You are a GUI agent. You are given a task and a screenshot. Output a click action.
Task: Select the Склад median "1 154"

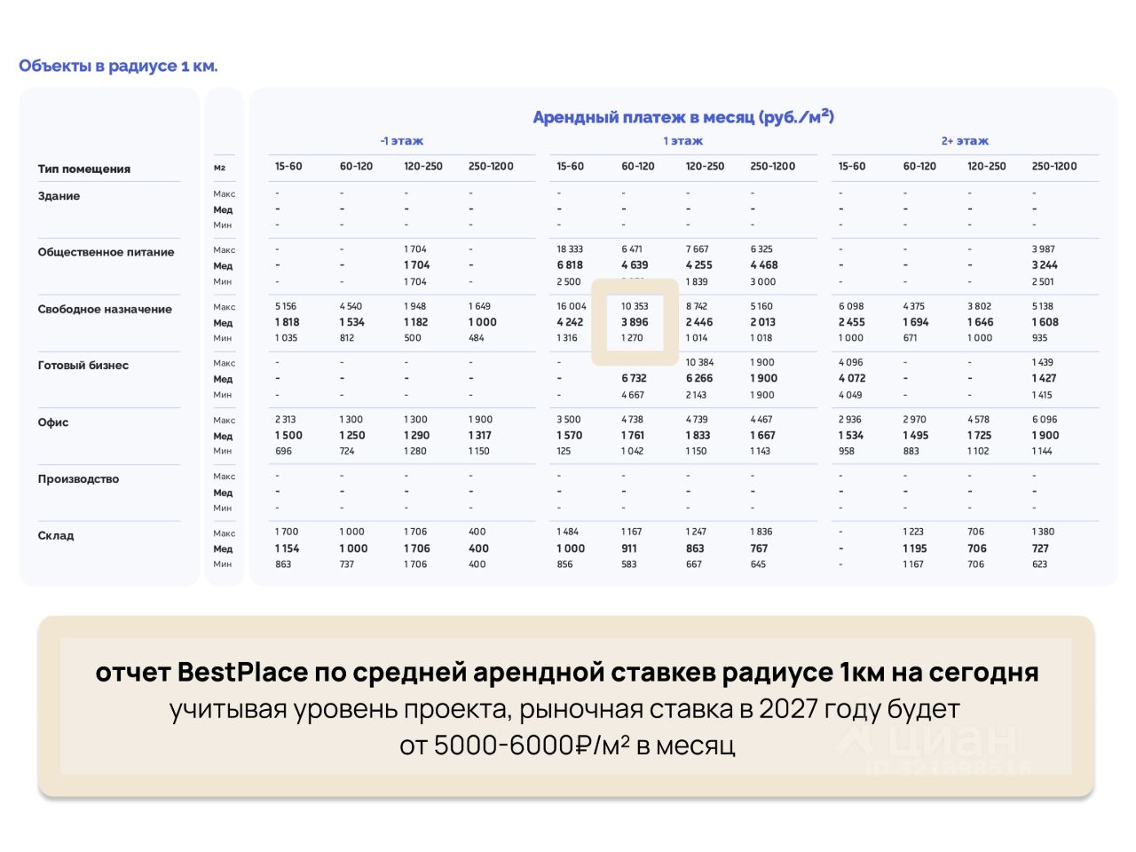point(287,548)
